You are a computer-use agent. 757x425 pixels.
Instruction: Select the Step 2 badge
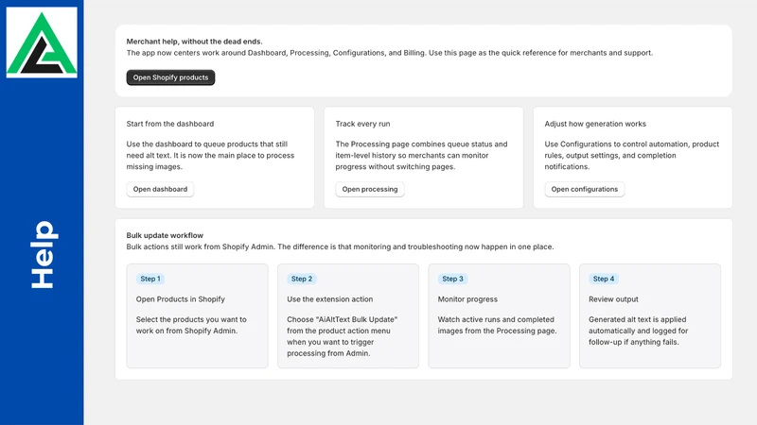point(302,279)
